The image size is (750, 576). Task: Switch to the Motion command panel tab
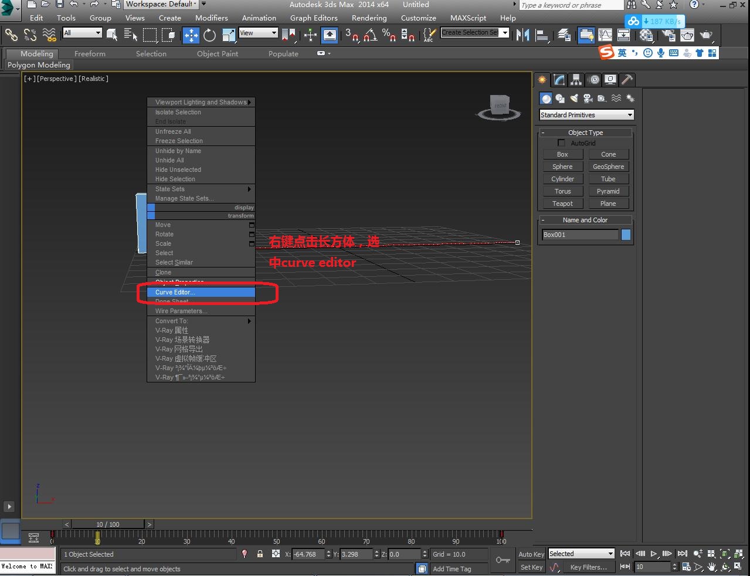coord(593,80)
